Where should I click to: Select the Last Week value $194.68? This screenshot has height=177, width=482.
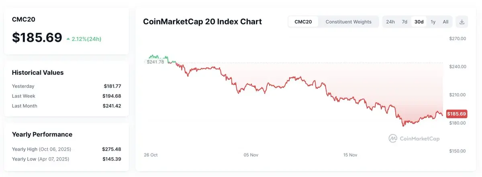(112, 96)
